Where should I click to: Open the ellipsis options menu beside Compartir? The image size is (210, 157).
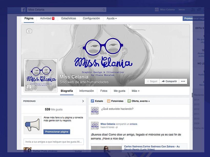coord(183,81)
